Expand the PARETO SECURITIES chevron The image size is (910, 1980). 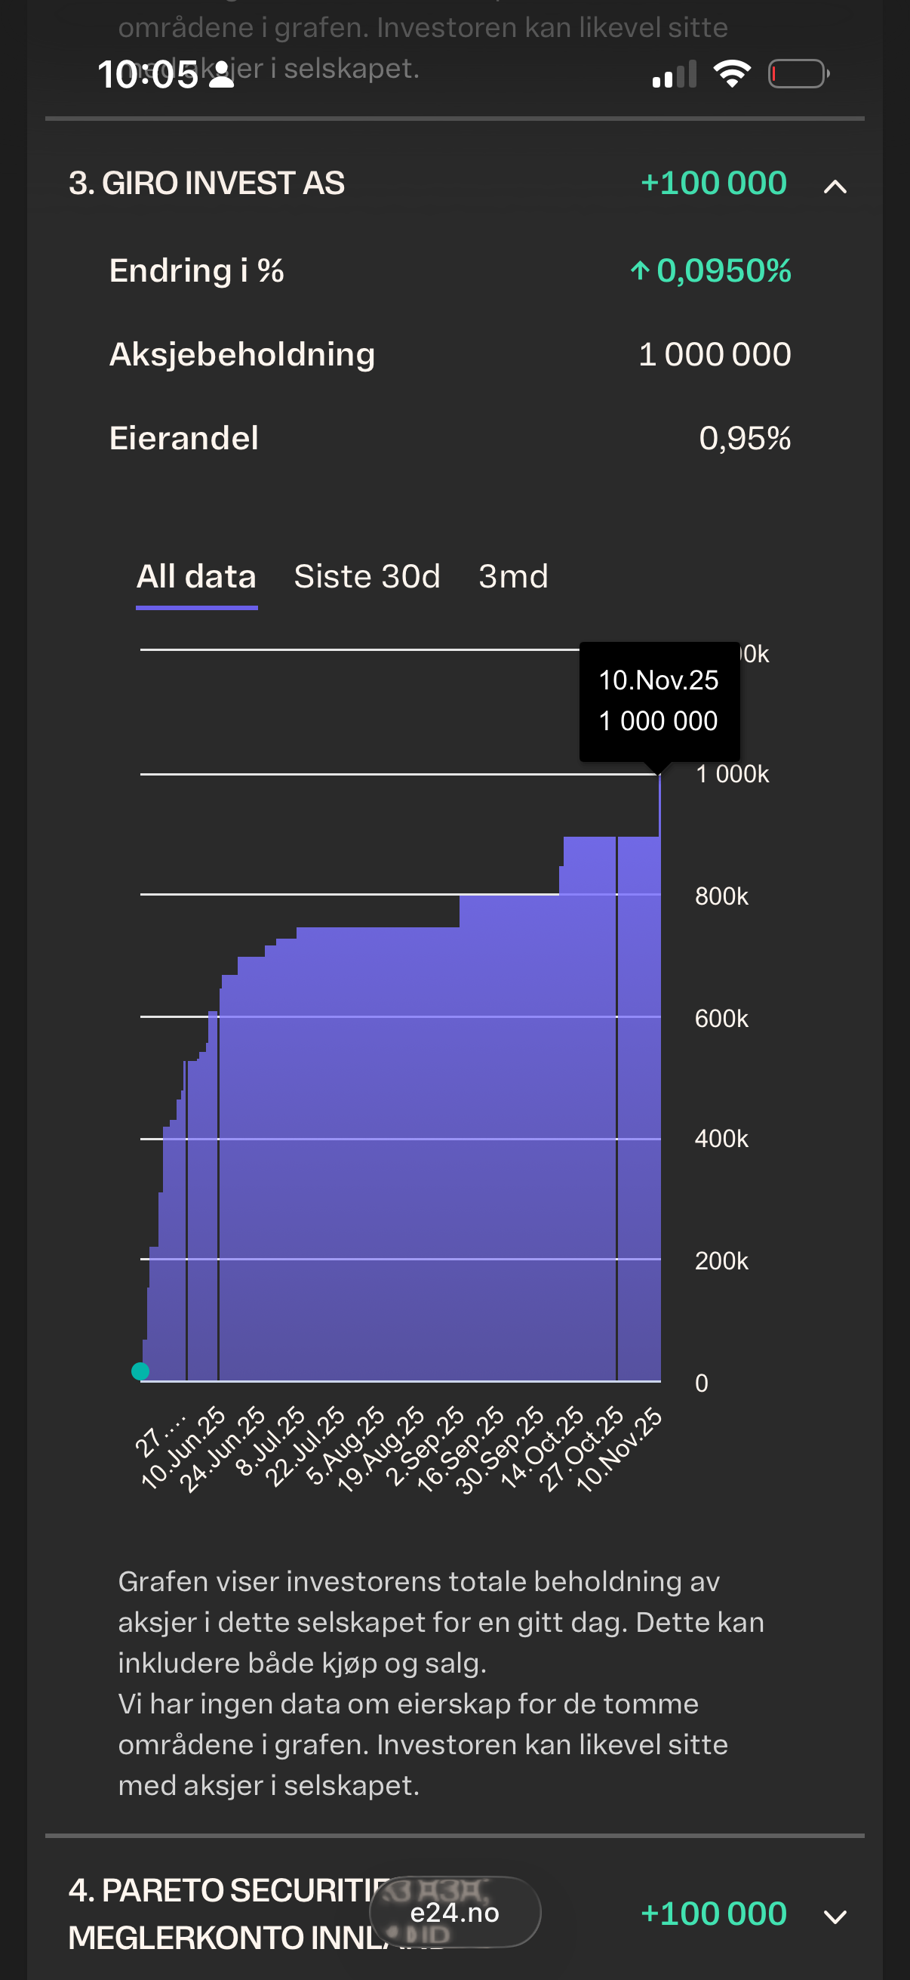[x=835, y=1917]
